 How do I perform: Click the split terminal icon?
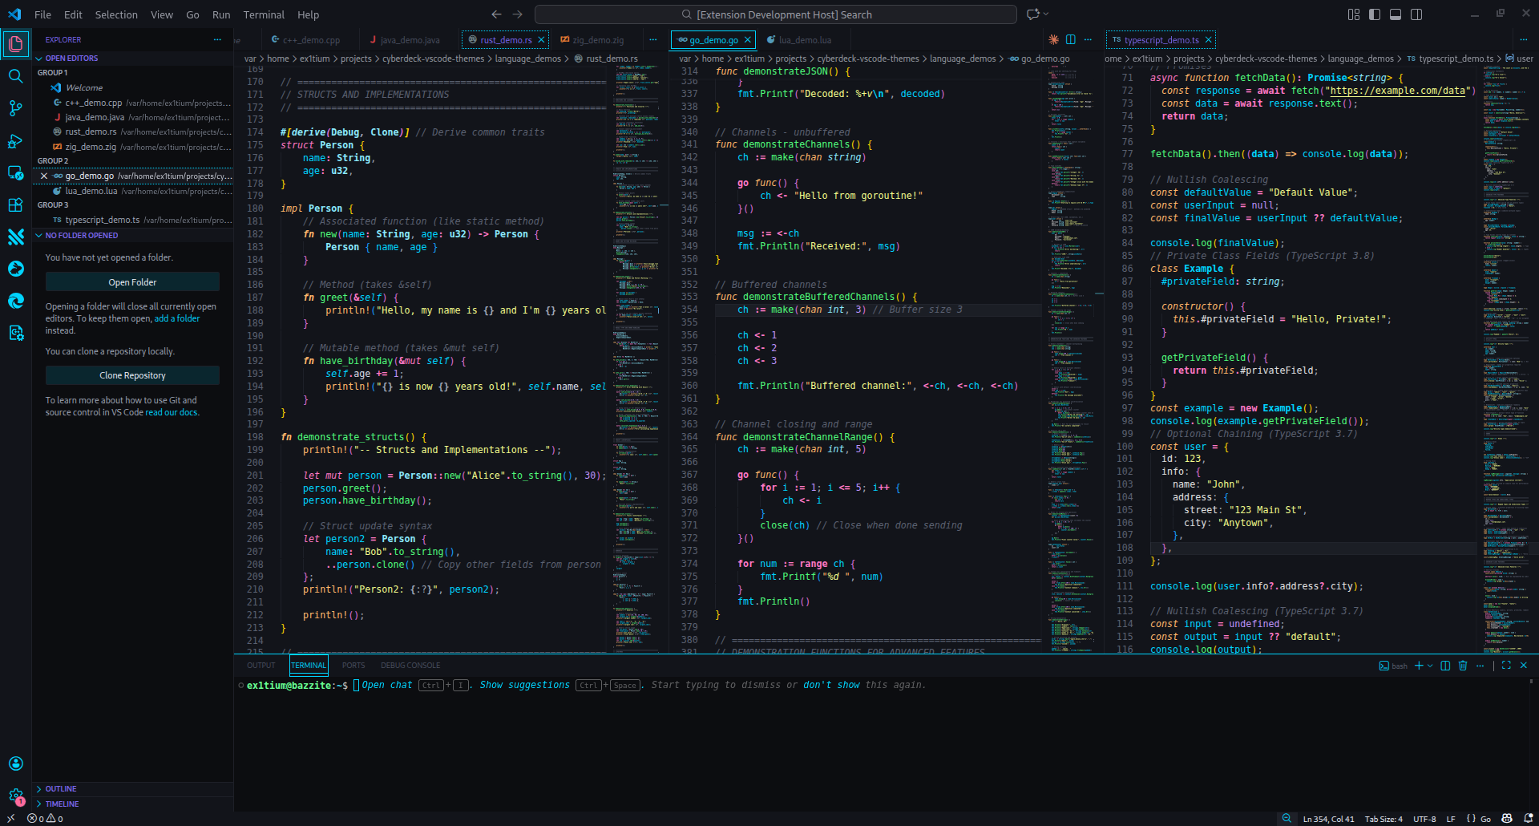coord(1444,666)
